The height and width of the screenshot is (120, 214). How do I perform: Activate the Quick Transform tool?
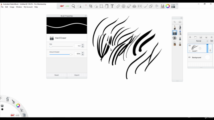96,6
